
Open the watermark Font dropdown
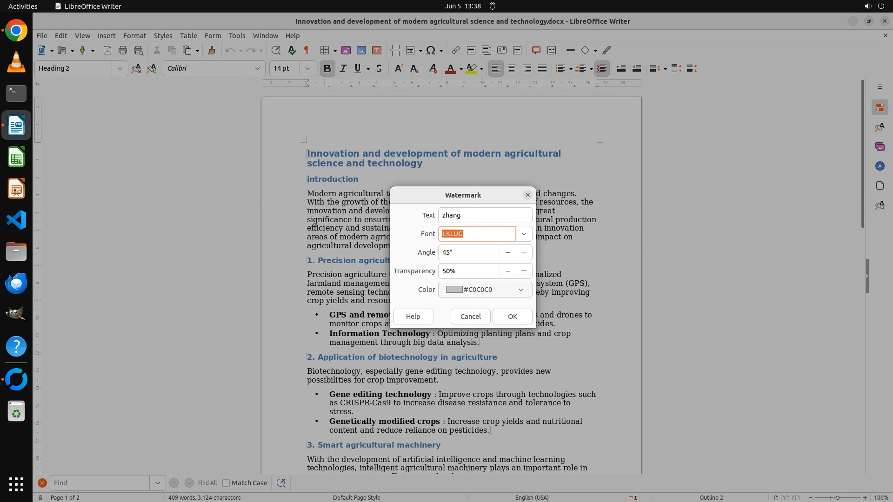pyautogui.click(x=524, y=234)
